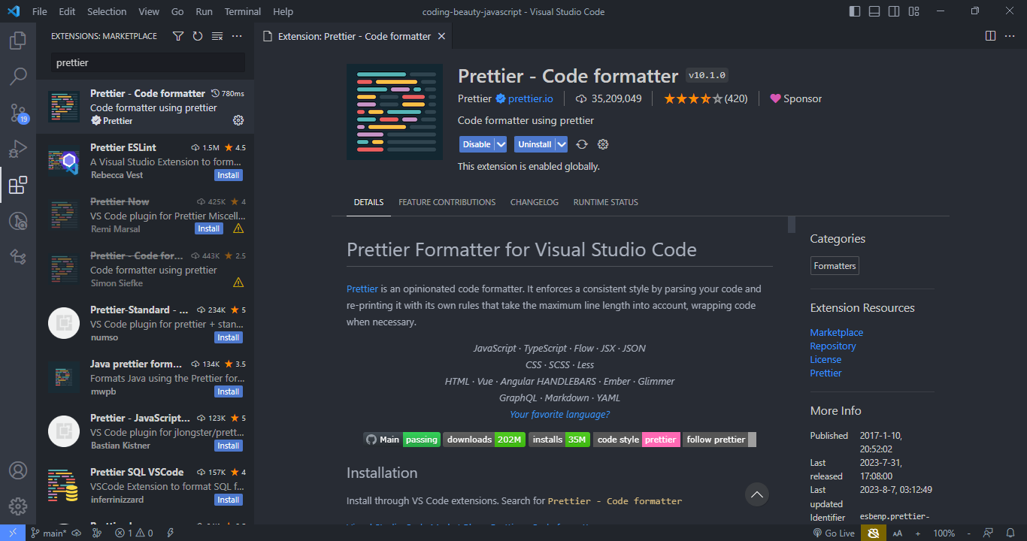The height and width of the screenshot is (541, 1027).
Task: Open the More Actions menu in Extensions panel
Action: pyautogui.click(x=237, y=35)
